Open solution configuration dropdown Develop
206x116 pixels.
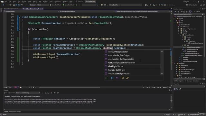pyautogui.click(x=33, y=5)
